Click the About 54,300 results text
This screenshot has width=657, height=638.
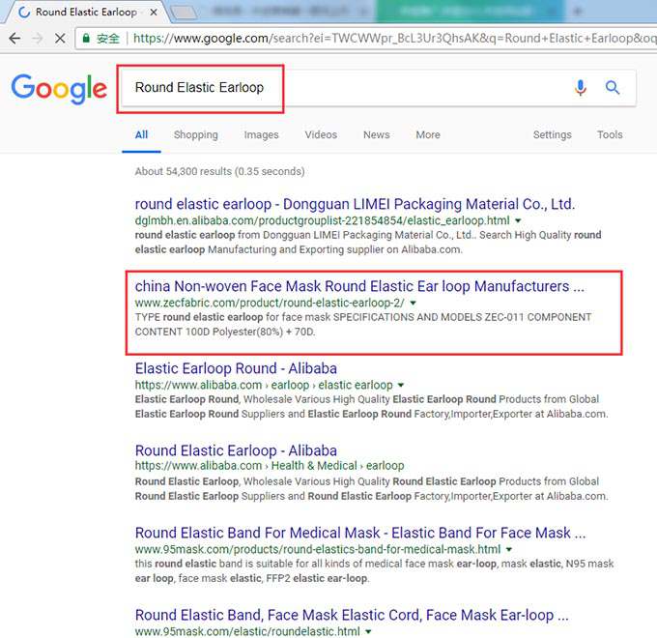(219, 171)
